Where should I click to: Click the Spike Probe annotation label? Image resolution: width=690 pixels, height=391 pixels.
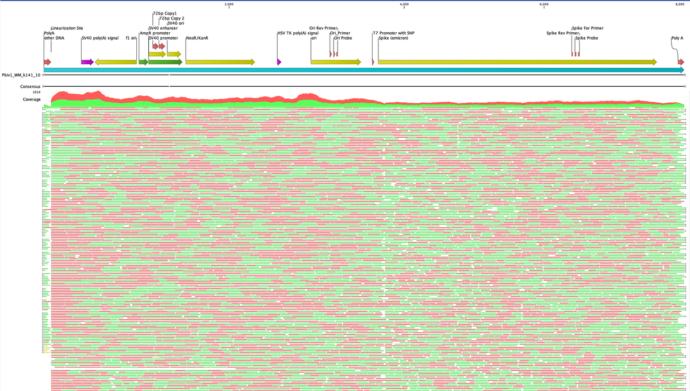point(586,38)
